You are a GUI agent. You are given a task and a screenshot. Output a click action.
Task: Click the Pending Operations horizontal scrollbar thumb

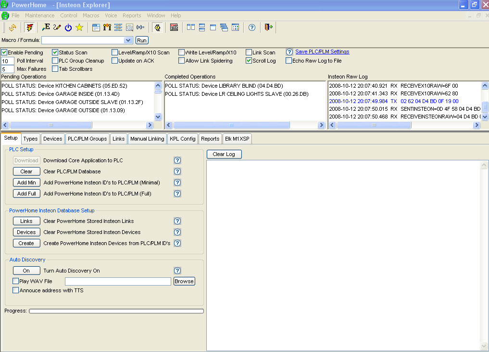pyautogui.click(x=51, y=125)
